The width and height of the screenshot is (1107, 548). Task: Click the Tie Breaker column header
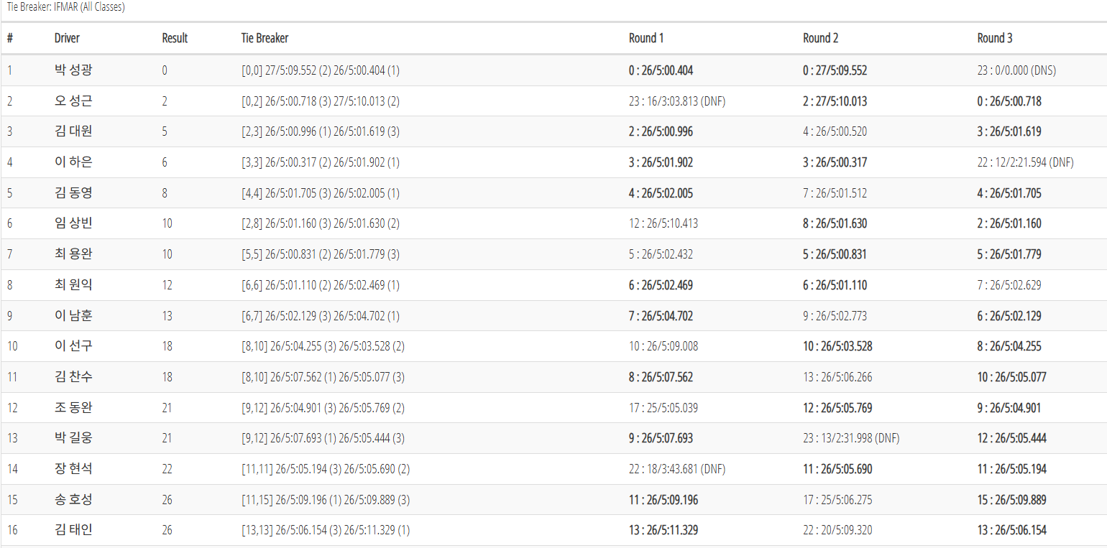tap(265, 38)
